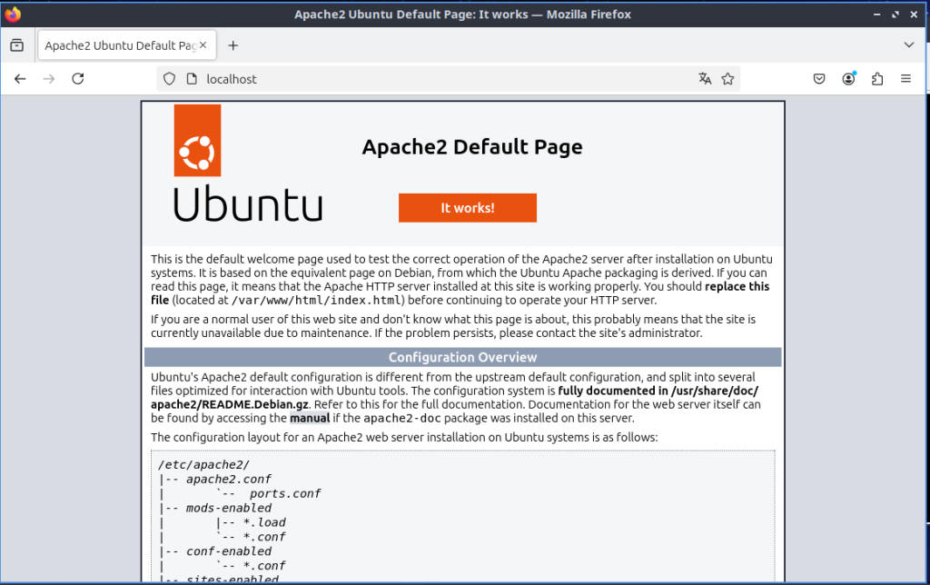Close the Firefox window
The height and width of the screenshot is (585, 930).
(x=914, y=15)
